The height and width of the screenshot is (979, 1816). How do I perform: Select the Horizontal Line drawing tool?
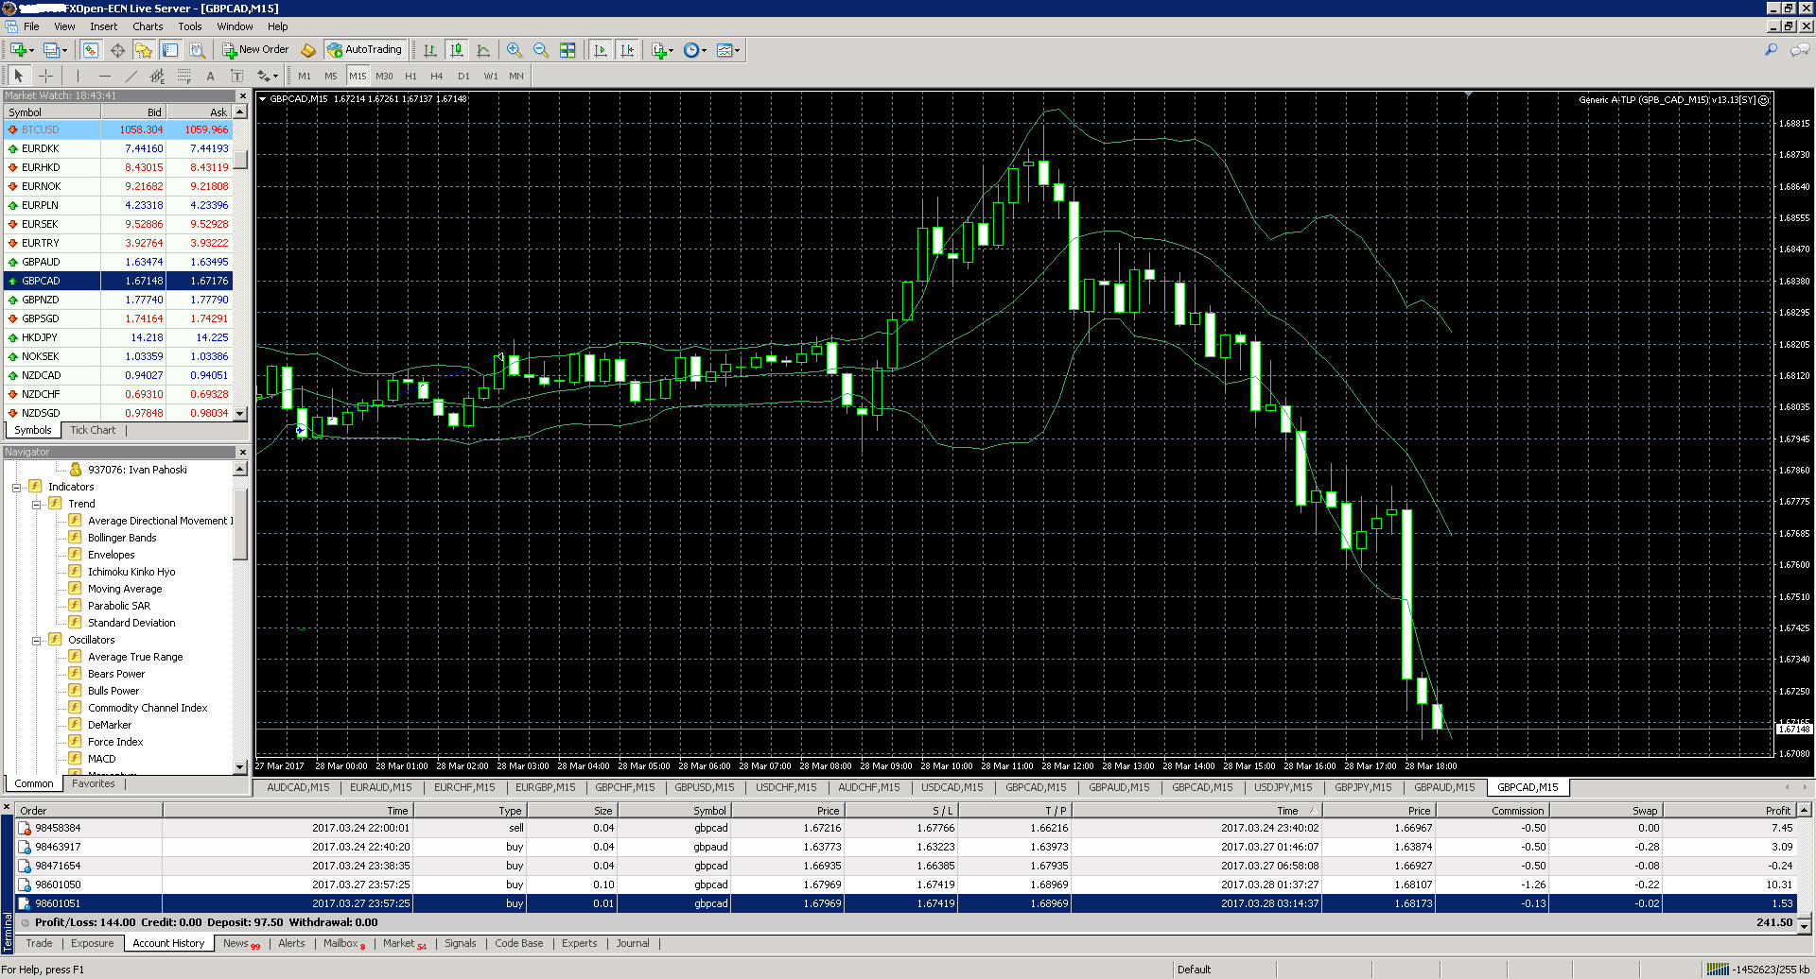104,76
